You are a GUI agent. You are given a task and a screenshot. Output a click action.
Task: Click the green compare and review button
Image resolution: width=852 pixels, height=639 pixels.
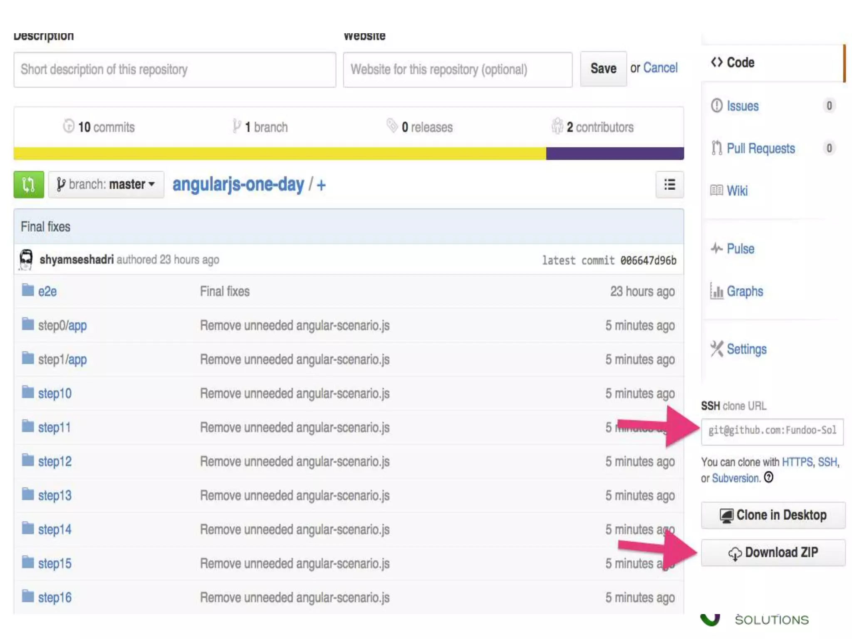point(28,184)
